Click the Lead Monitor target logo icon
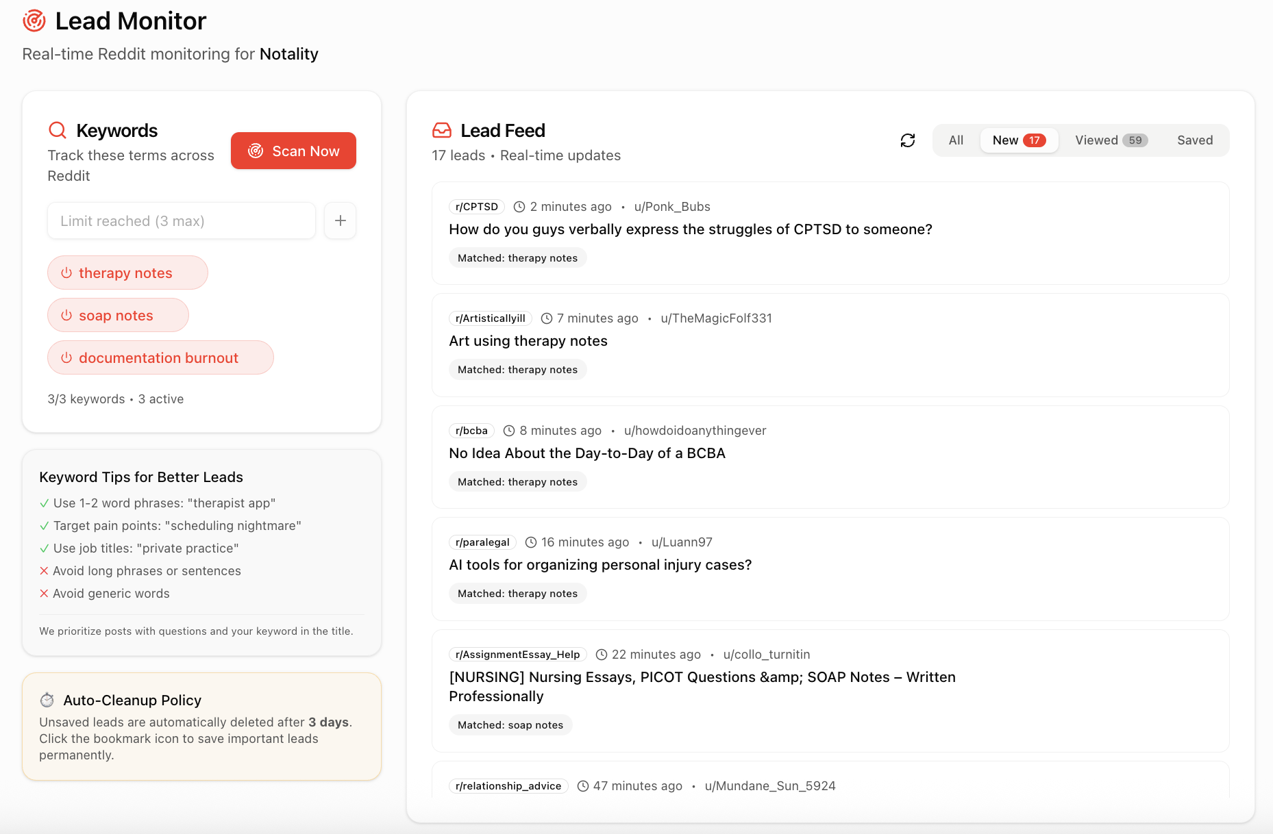This screenshot has height=834, width=1273. click(x=34, y=21)
